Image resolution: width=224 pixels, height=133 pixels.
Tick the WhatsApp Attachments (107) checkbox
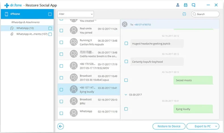[50, 34]
